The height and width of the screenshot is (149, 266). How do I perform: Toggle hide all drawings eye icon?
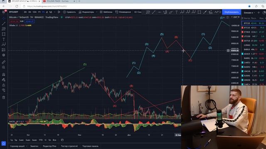click(4, 90)
